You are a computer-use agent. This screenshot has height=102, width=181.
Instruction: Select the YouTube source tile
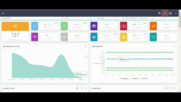(134, 26)
